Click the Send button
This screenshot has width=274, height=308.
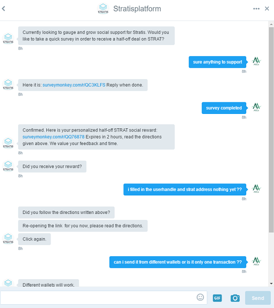tap(258, 298)
